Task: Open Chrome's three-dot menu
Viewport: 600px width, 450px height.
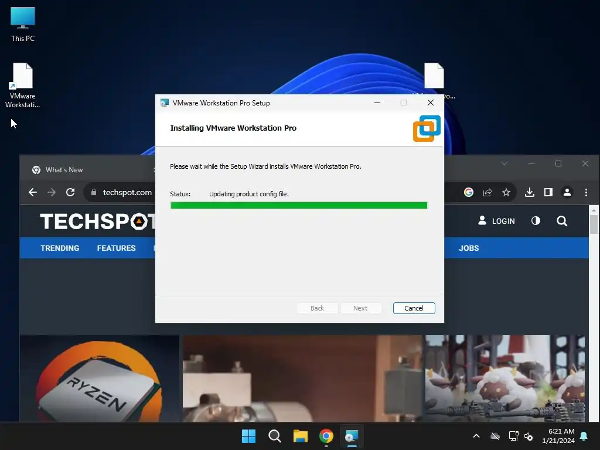Action: [x=586, y=192]
